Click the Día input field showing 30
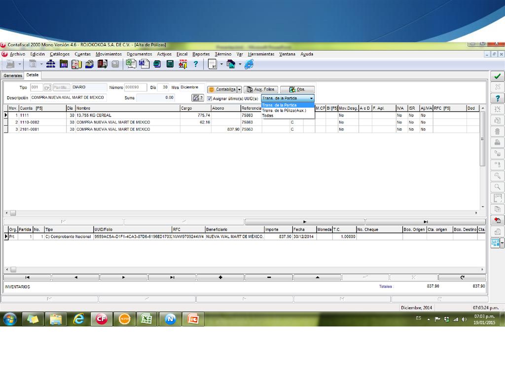 (163, 87)
